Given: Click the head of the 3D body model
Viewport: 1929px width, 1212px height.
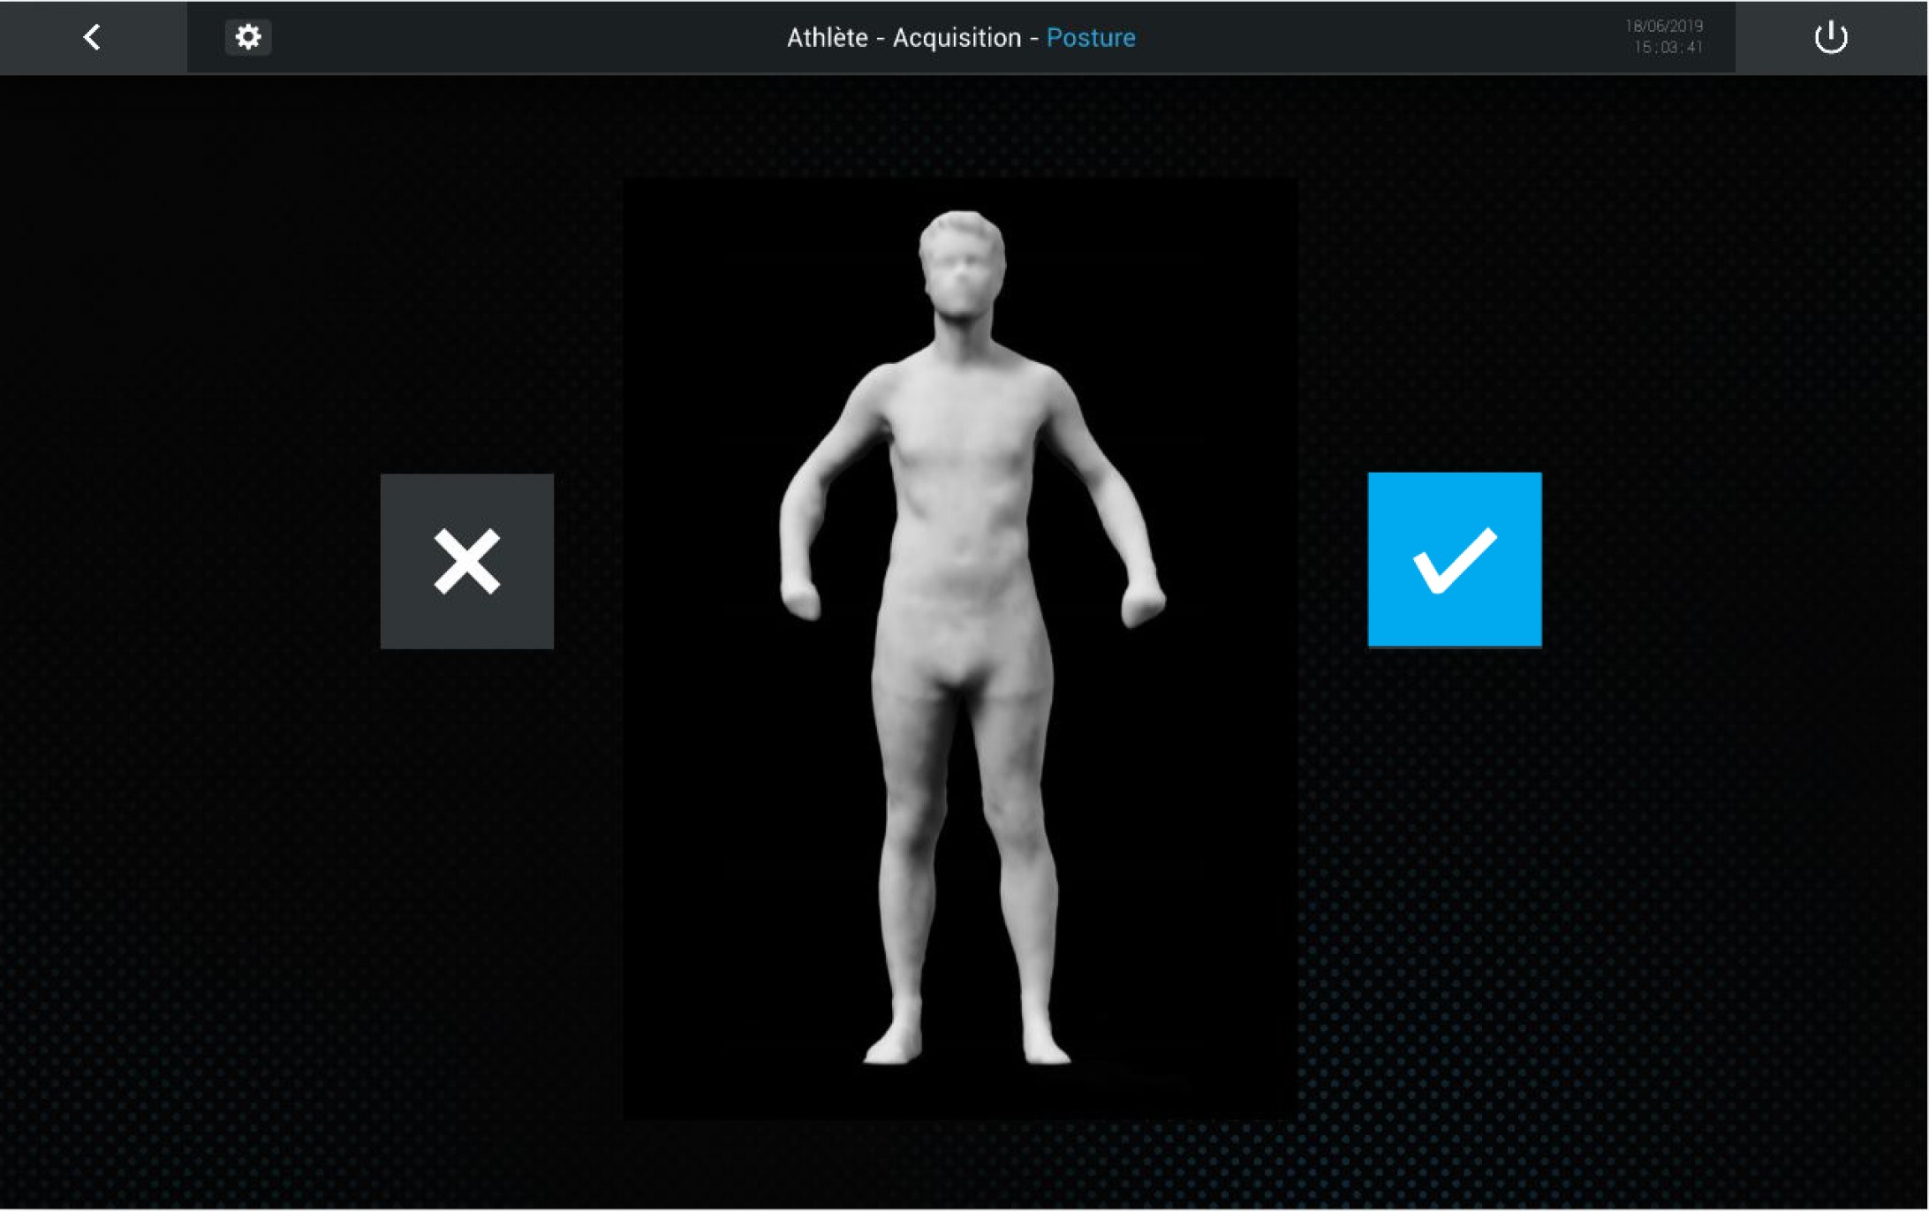Looking at the screenshot, I should pyautogui.click(x=962, y=265).
